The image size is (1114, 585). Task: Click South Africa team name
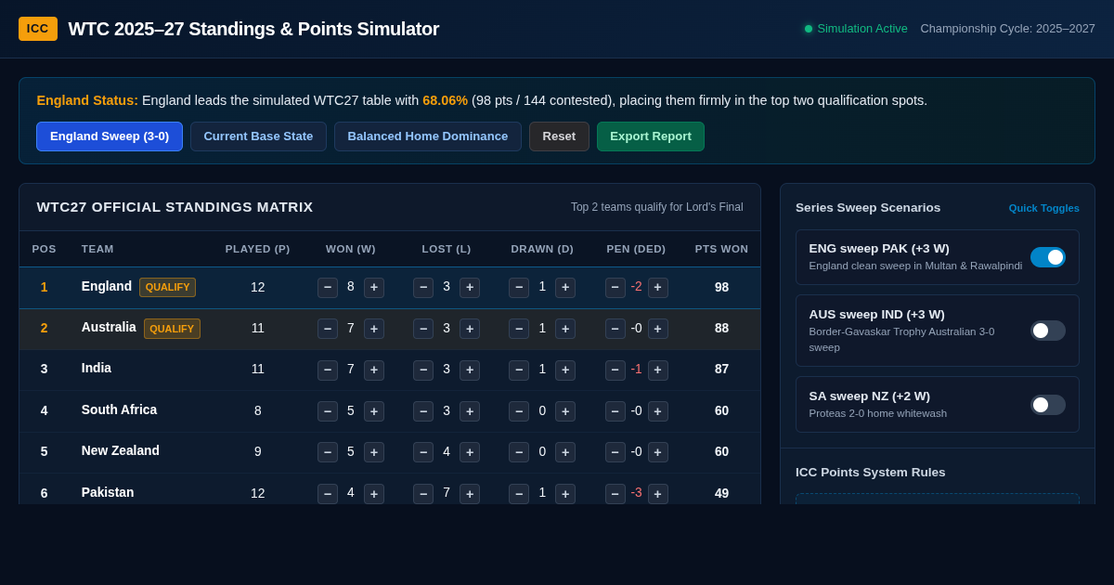point(119,409)
